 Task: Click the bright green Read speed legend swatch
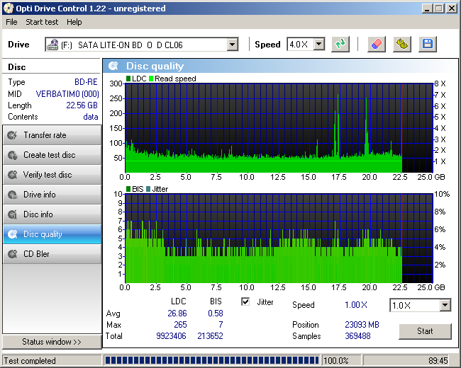[x=151, y=79]
